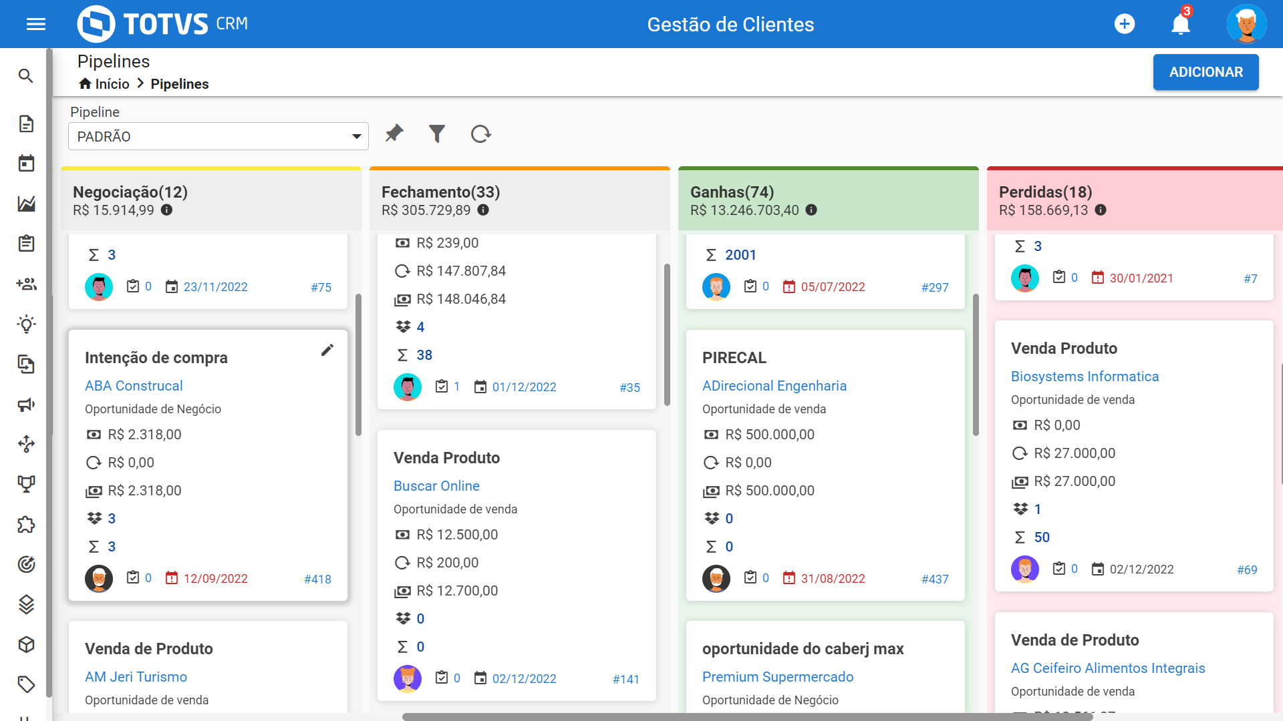Open the pipeline filter funnel icon
The height and width of the screenshot is (721, 1283).
[436, 134]
